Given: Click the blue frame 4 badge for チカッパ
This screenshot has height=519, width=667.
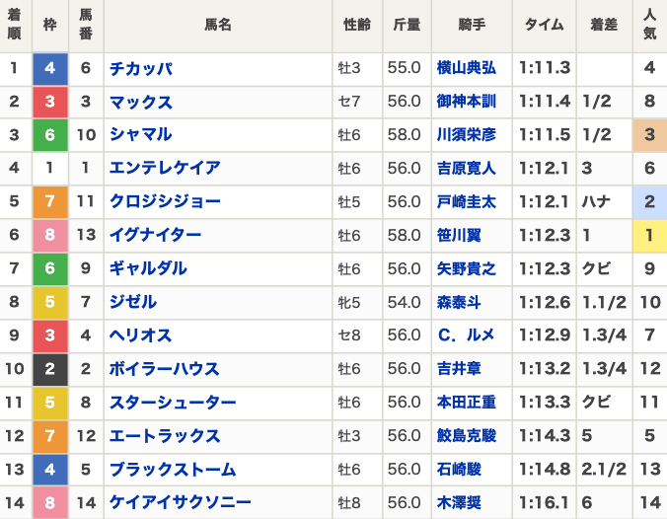Looking at the screenshot, I should pos(50,68).
